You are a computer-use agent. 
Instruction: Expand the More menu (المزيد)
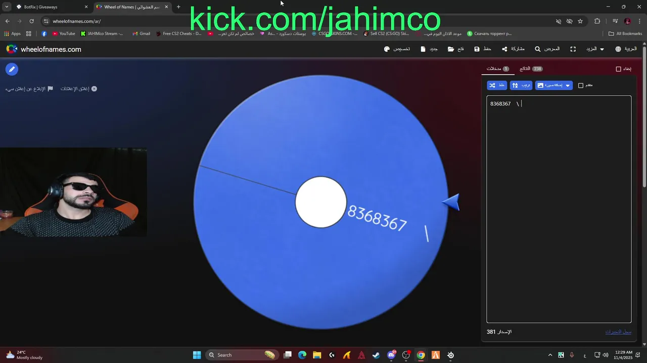[x=594, y=49]
